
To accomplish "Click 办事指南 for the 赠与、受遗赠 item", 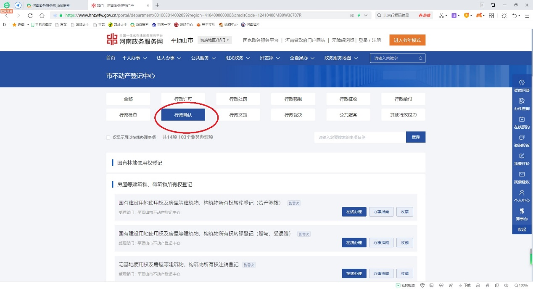I will click(x=381, y=243).
